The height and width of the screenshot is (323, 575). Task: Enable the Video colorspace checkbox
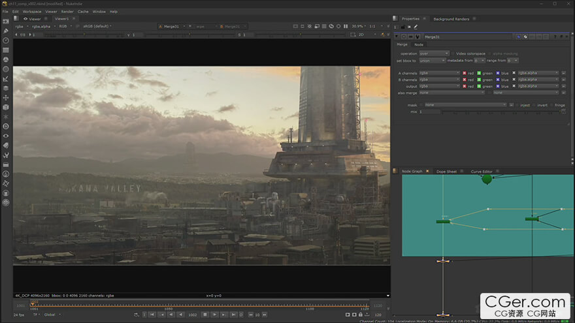pyautogui.click(x=453, y=54)
